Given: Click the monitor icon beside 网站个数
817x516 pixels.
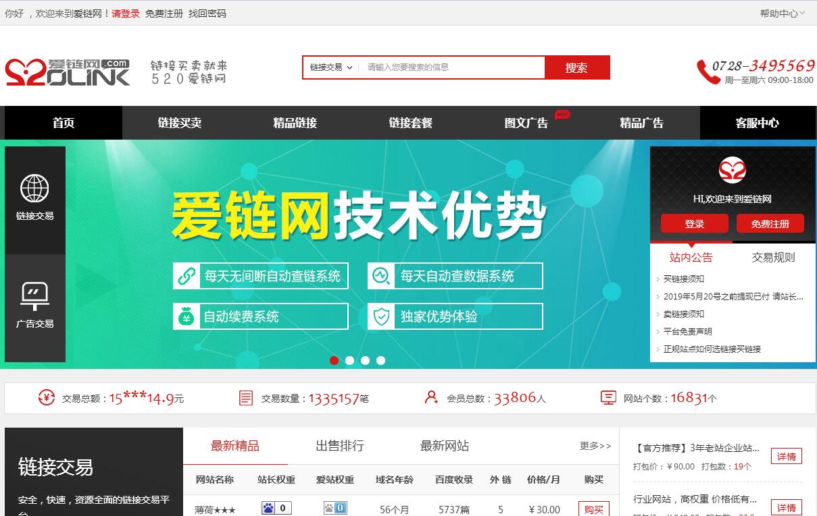Looking at the screenshot, I should point(608,398).
